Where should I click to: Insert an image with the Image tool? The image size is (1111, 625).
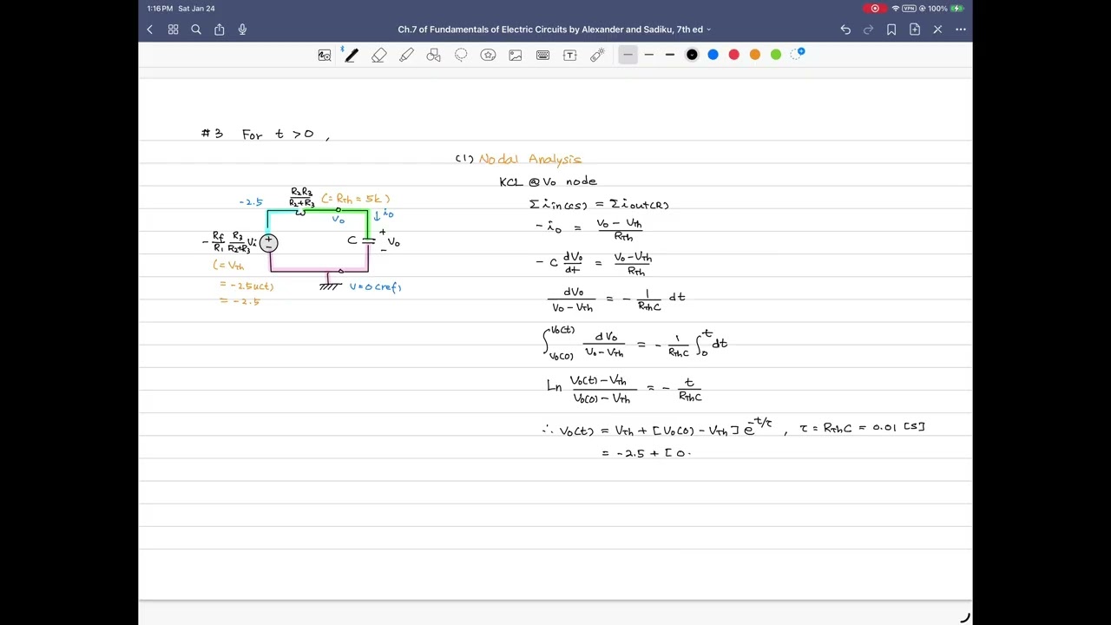point(516,55)
